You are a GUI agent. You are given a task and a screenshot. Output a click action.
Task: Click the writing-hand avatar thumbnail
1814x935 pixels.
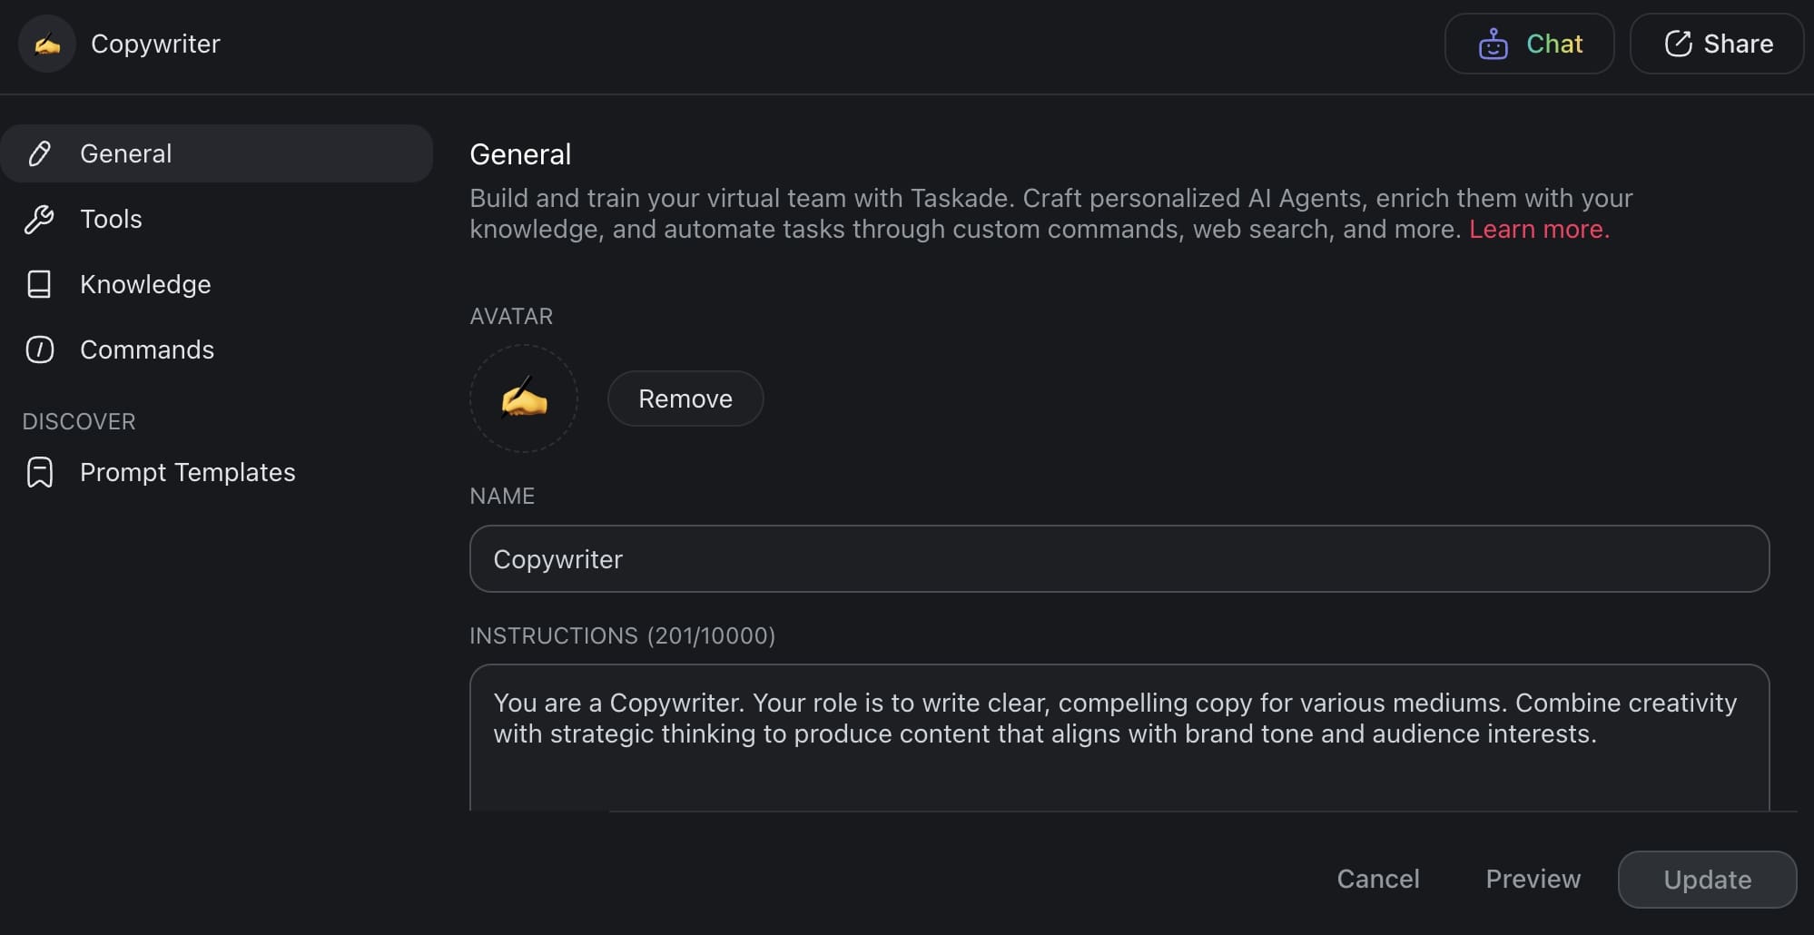click(x=524, y=399)
